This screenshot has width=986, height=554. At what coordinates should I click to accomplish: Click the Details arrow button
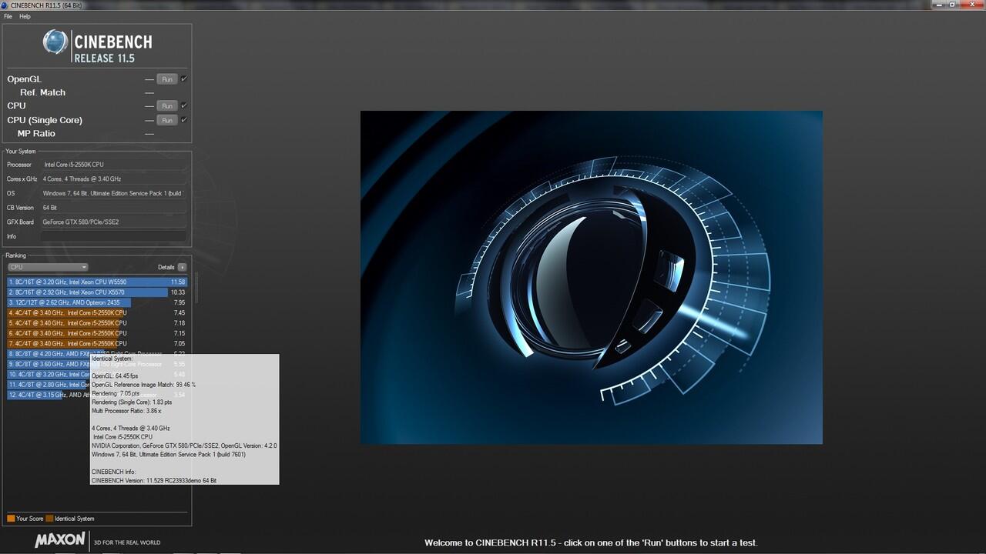pos(182,267)
